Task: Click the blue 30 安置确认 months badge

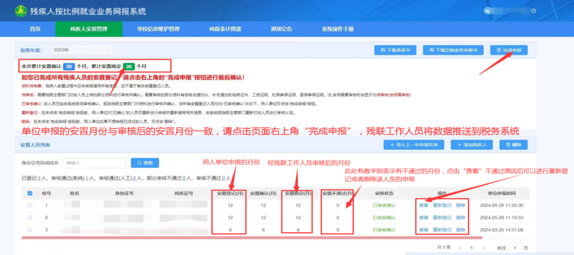Action: point(69,66)
